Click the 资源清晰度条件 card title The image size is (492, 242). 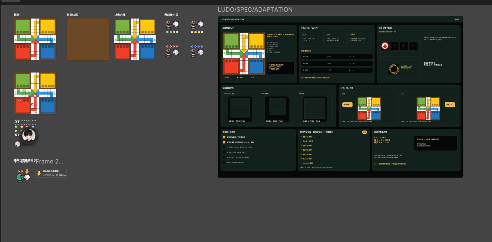381,132
